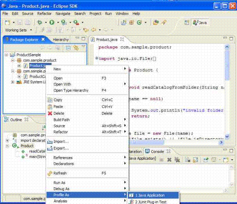Collapse the ProductSample project tree

pos(7,55)
